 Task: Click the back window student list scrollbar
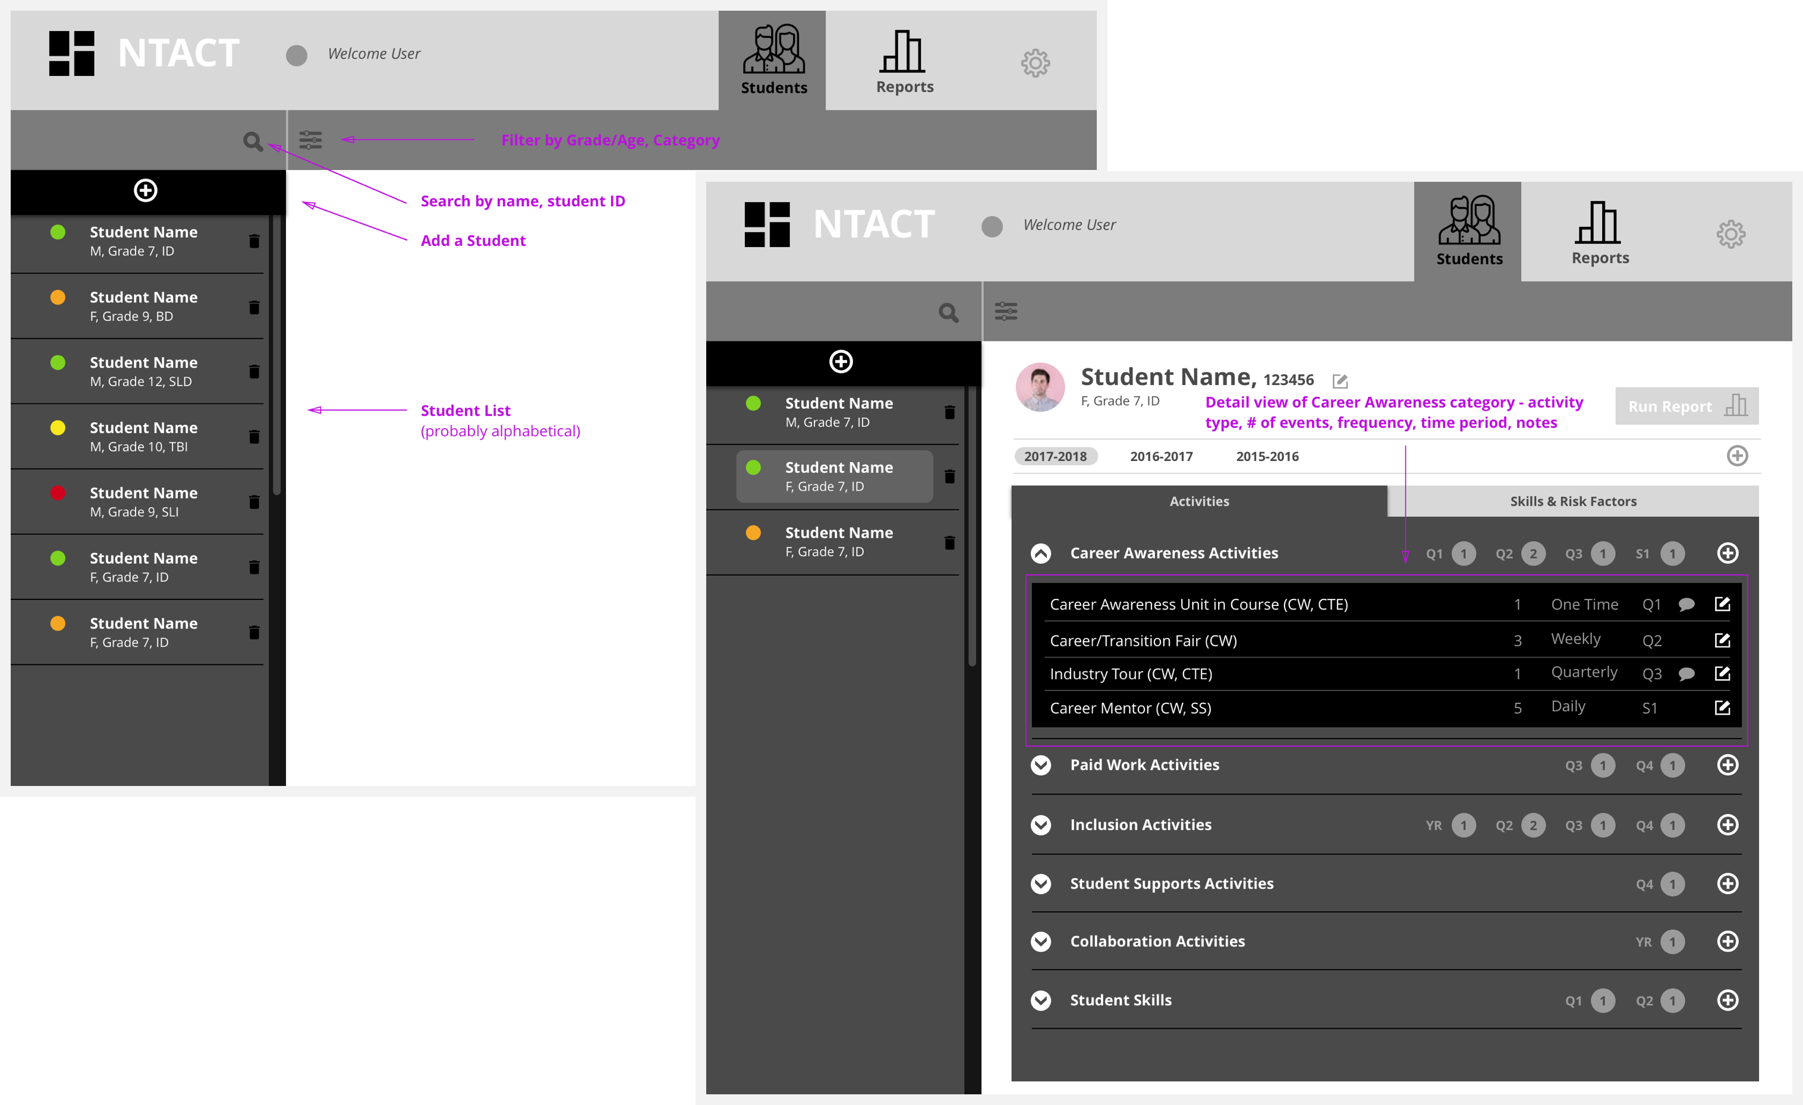tap(276, 355)
